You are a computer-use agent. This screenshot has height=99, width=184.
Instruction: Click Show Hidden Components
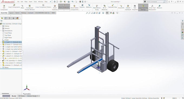(74, 8)
